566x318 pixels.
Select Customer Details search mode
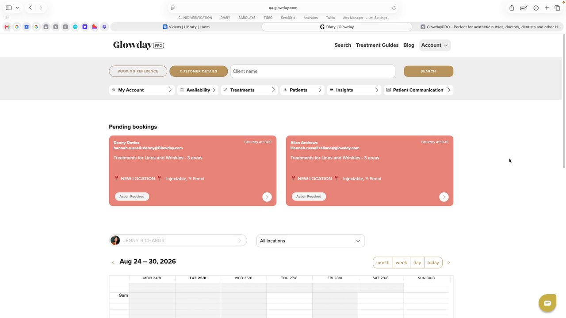click(199, 71)
